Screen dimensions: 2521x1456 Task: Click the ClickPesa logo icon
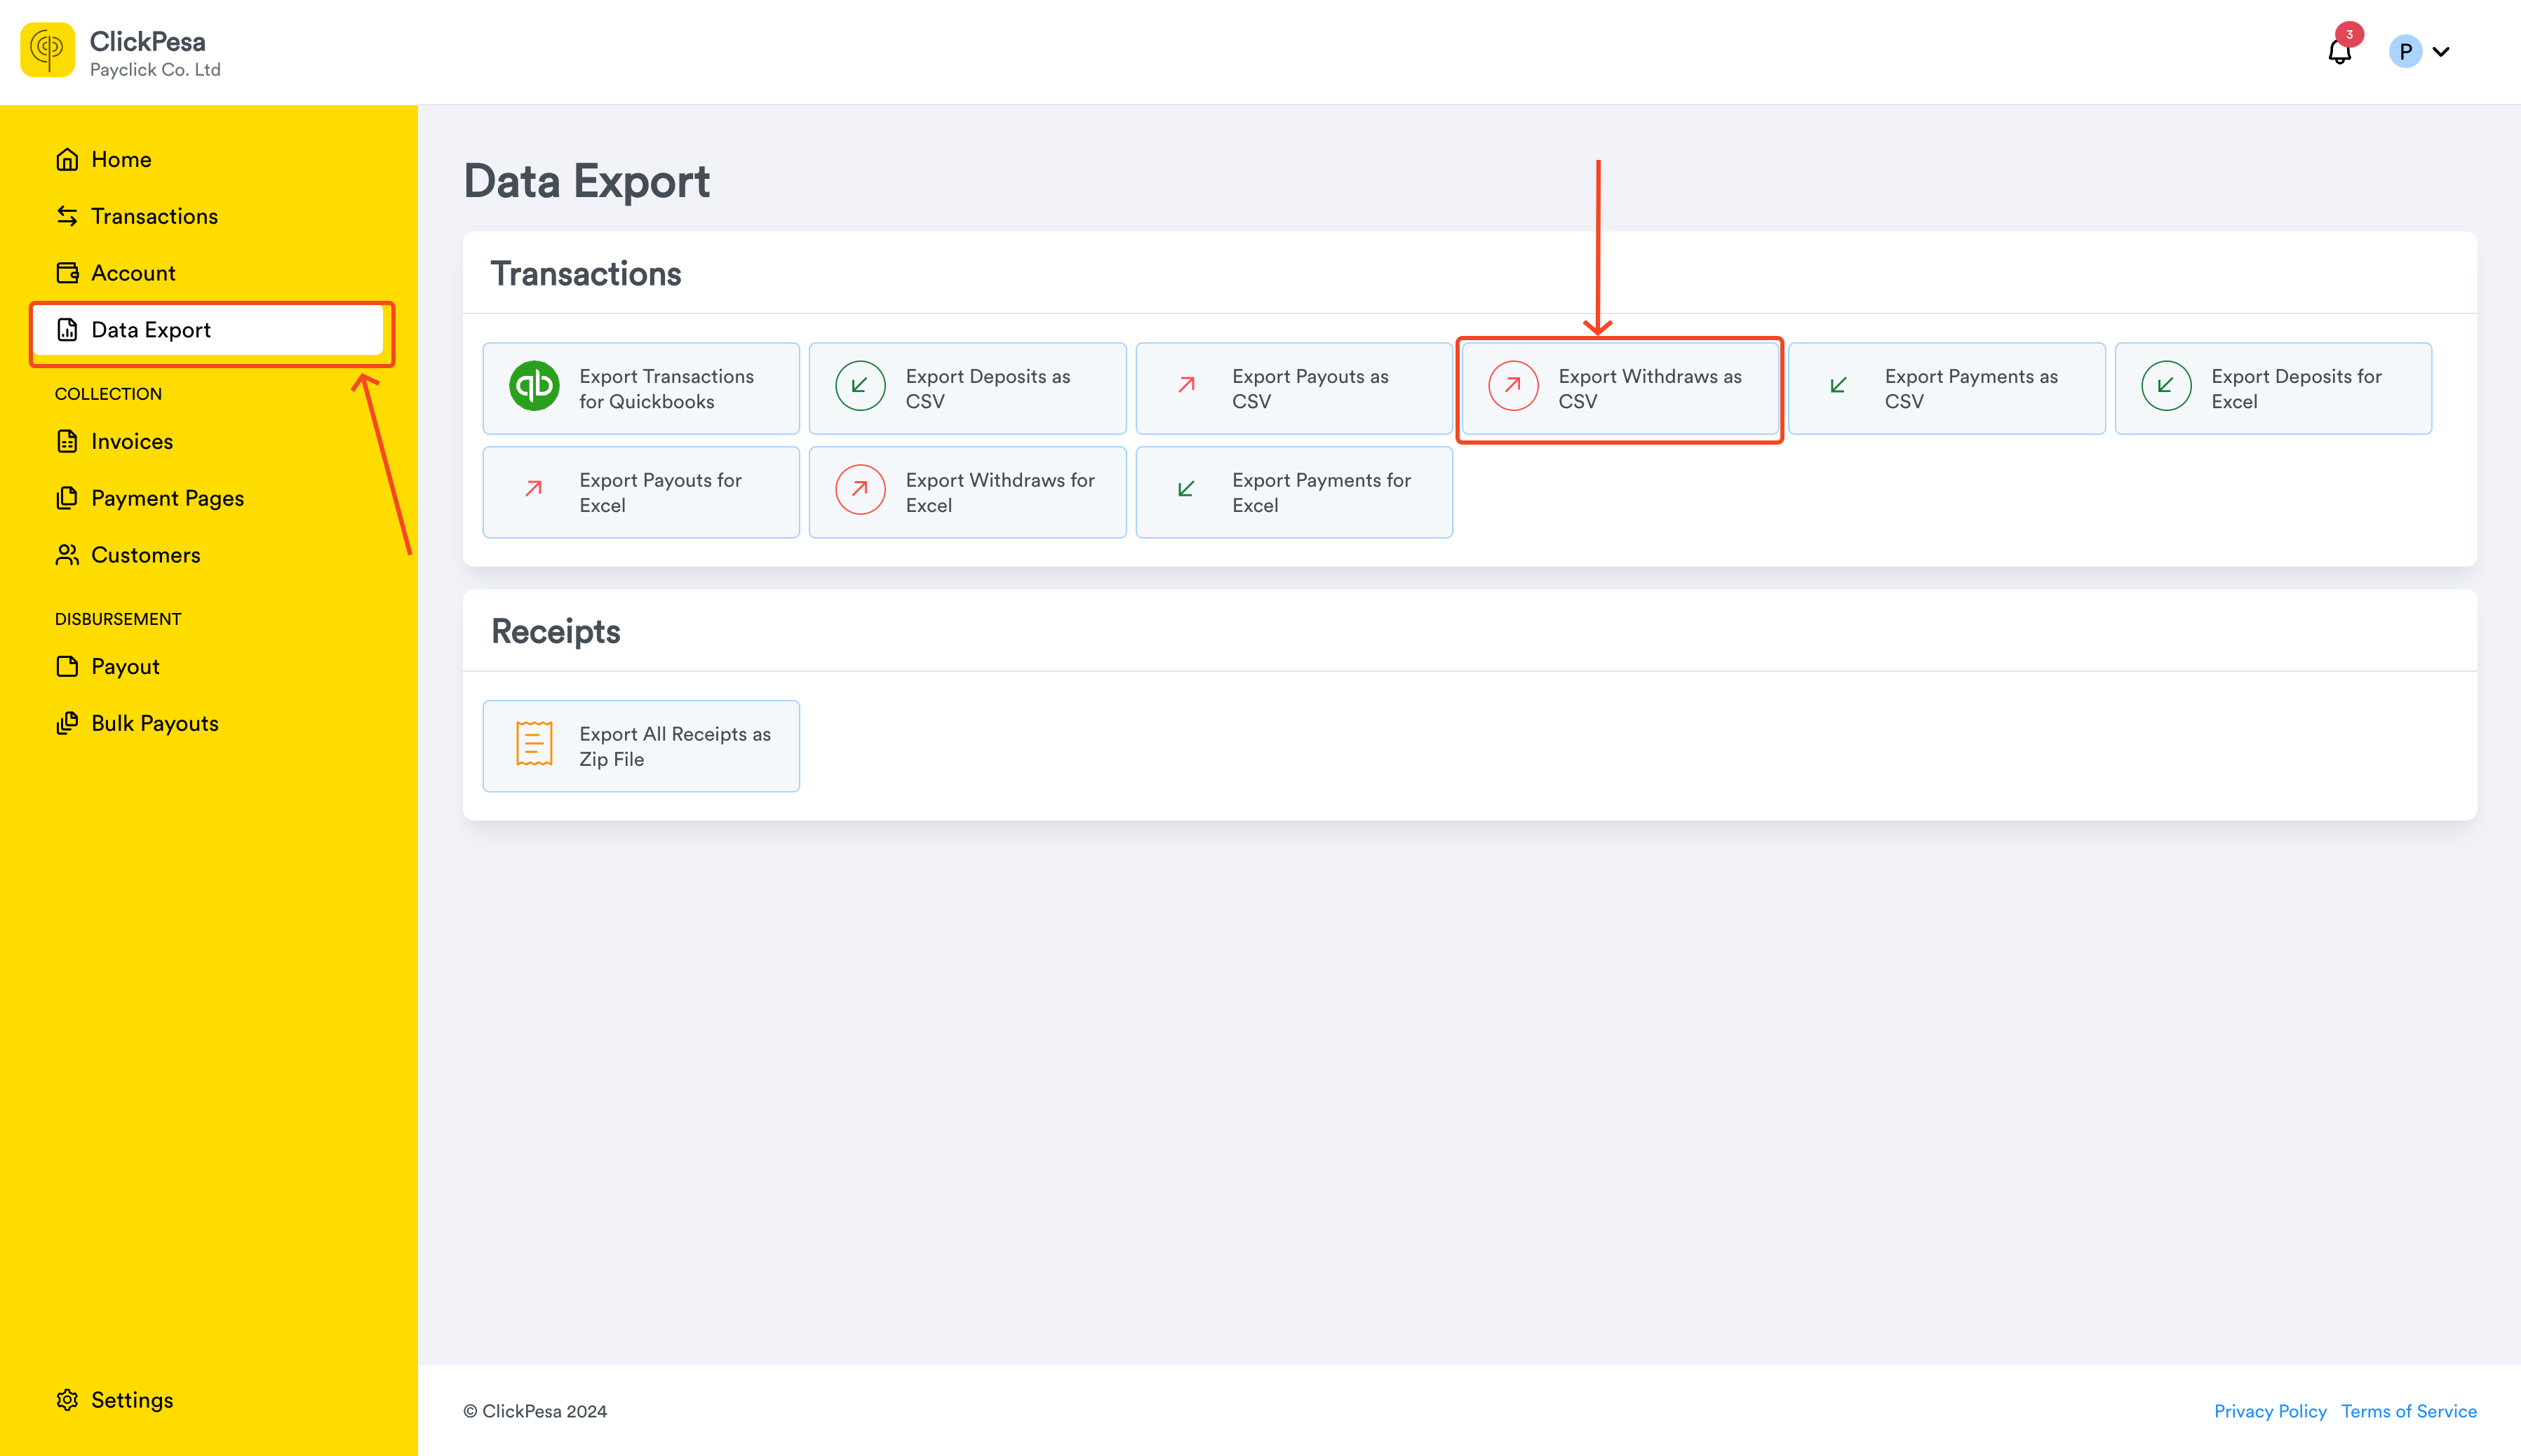click(47, 50)
